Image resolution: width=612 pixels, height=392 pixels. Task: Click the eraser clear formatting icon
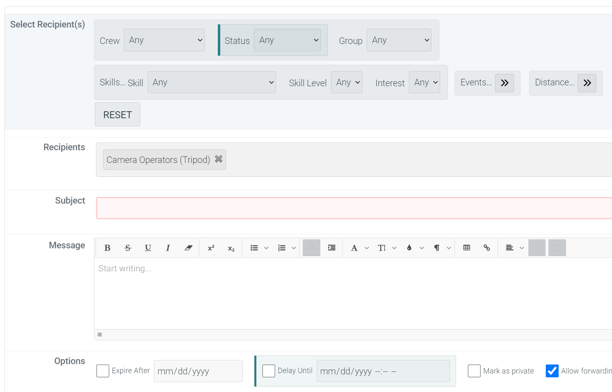188,248
